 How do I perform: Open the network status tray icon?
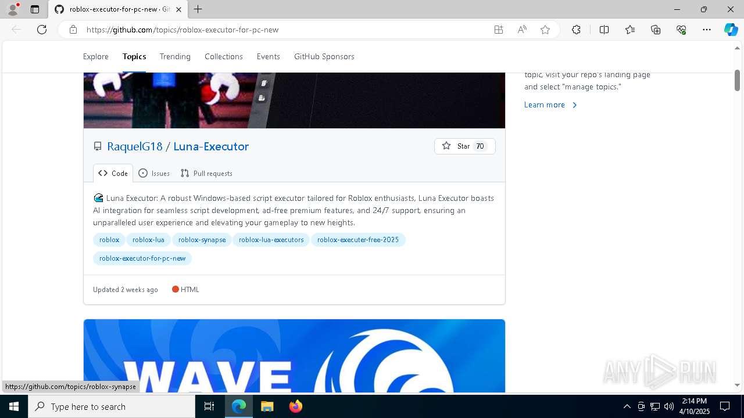click(x=655, y=406)
